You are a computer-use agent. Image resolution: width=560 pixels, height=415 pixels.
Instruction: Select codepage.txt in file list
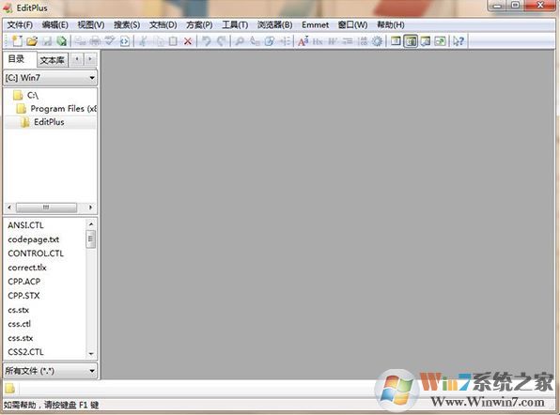tap(34, 239)
